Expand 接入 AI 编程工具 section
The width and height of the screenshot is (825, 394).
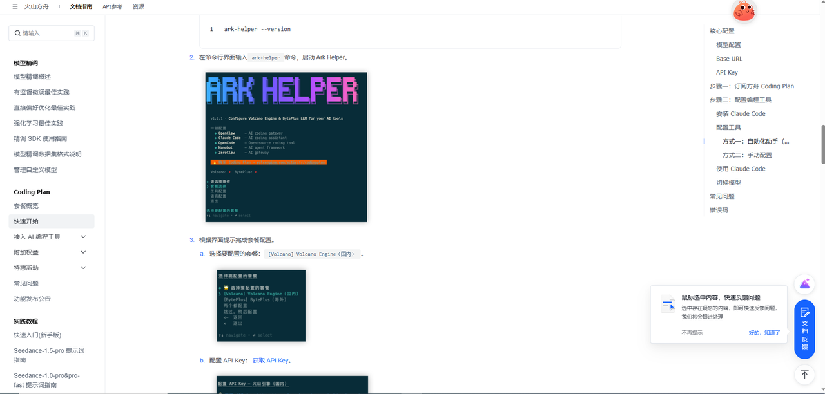tap(83, 237)
